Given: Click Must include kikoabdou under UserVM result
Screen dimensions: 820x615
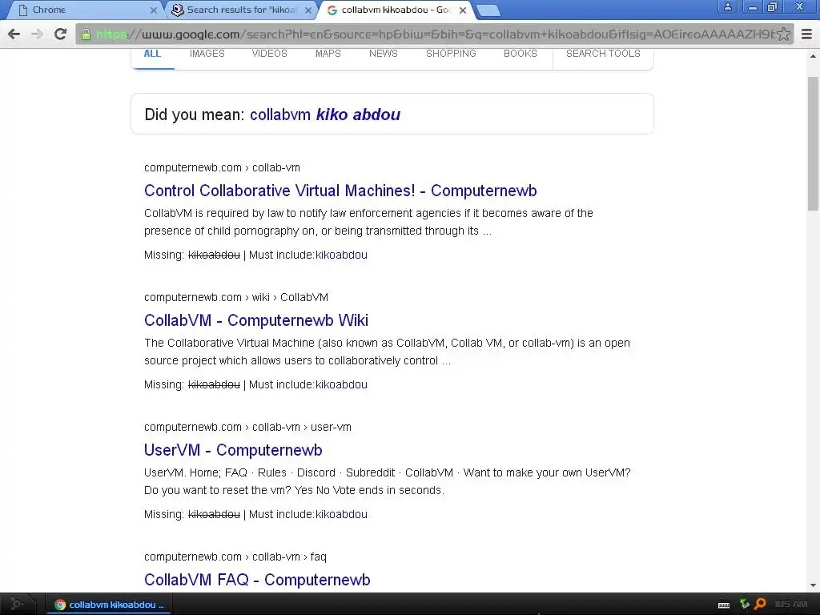Looking at the screenshot, I should point(341,514).
